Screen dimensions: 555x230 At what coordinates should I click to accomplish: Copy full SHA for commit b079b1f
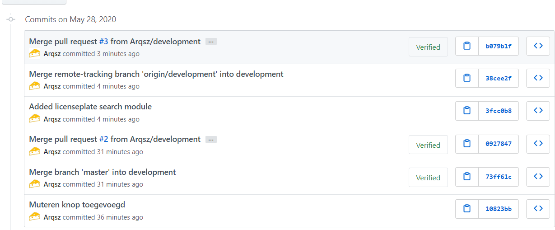[467, 46]
